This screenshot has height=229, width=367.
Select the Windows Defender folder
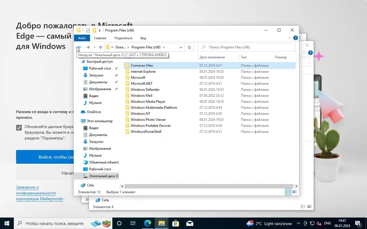pos(145,90)
